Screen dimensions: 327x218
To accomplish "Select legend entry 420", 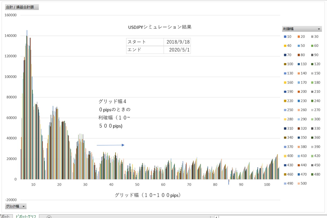I will (x=315, y=156).
